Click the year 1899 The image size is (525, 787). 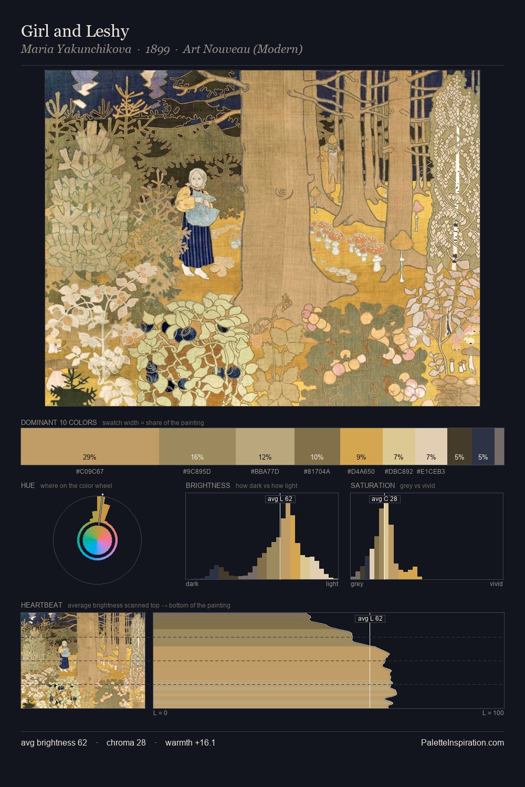point(157,49)
